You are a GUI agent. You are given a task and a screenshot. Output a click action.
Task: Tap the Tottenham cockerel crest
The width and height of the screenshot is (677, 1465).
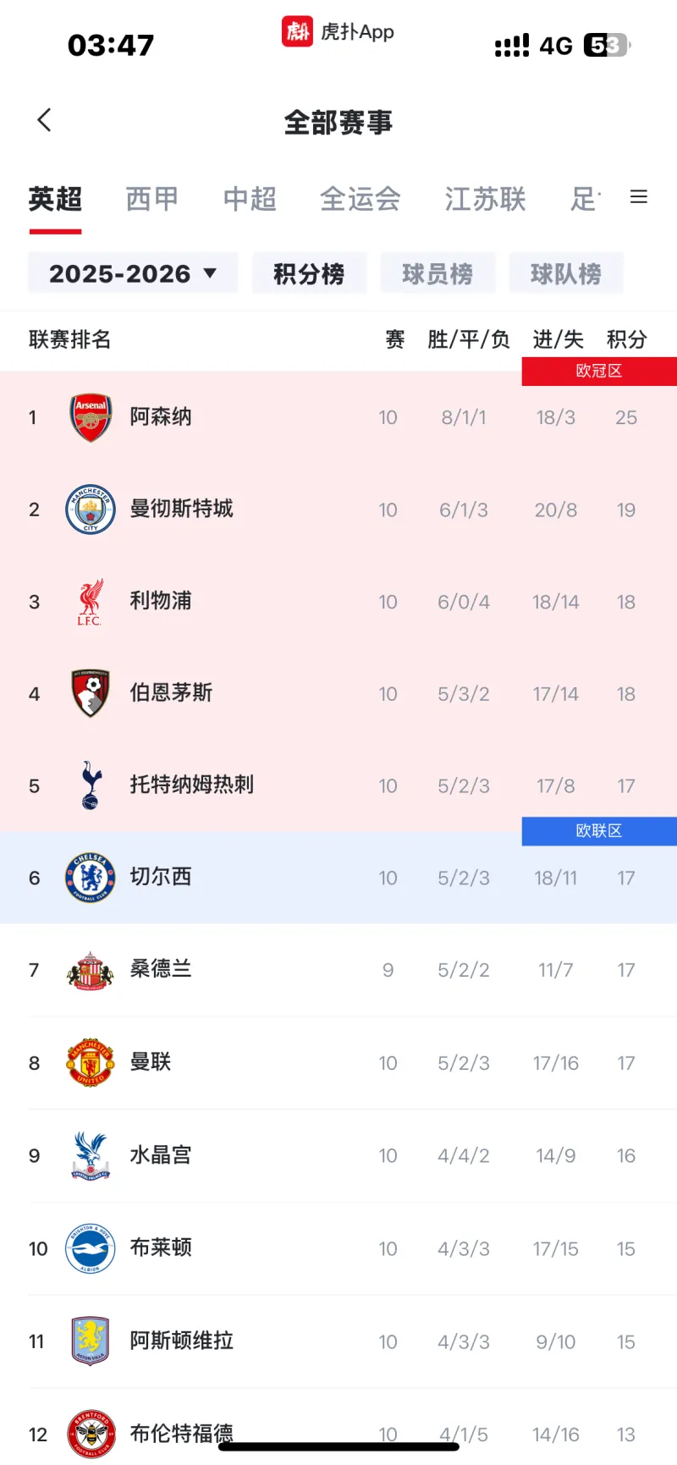pos(91,785)
